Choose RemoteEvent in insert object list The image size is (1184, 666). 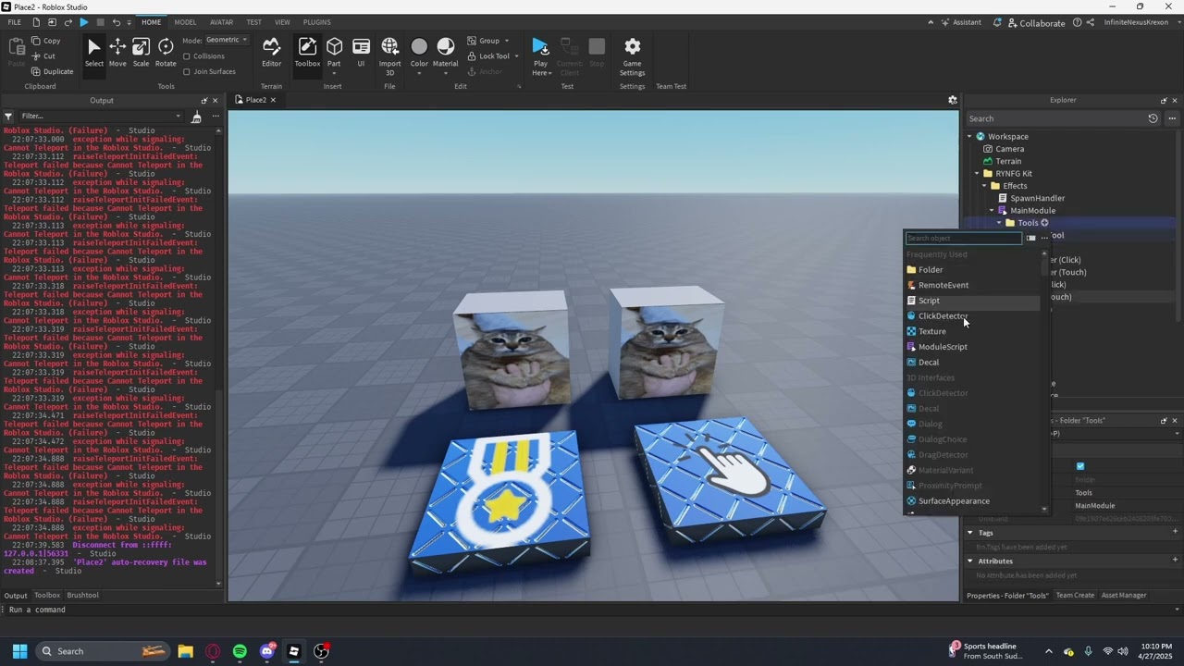[x=973, y=285]
